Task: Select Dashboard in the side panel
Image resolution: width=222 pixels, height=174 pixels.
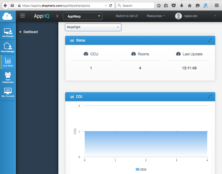Action: point(31,32)
